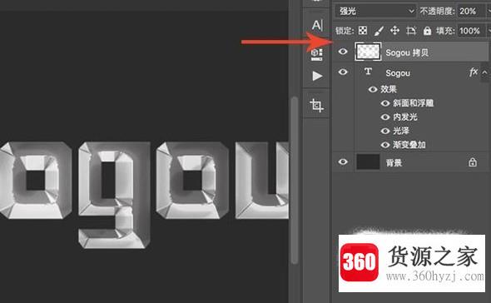
Task: Lock transparent pixels checkerboard icon
Action: 363,31
